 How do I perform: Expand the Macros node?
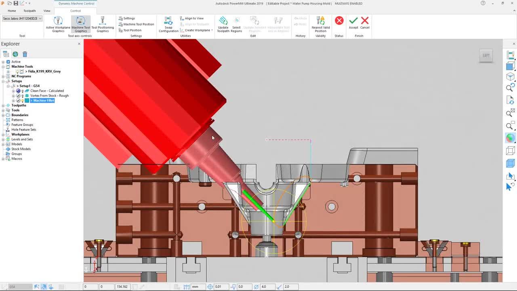[3, 159]
